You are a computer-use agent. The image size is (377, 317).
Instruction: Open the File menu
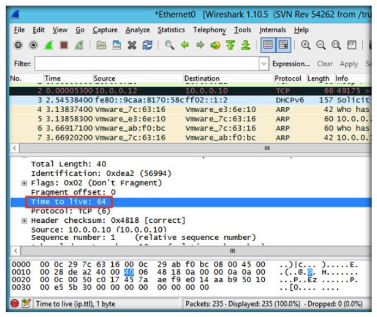(19, 30)
